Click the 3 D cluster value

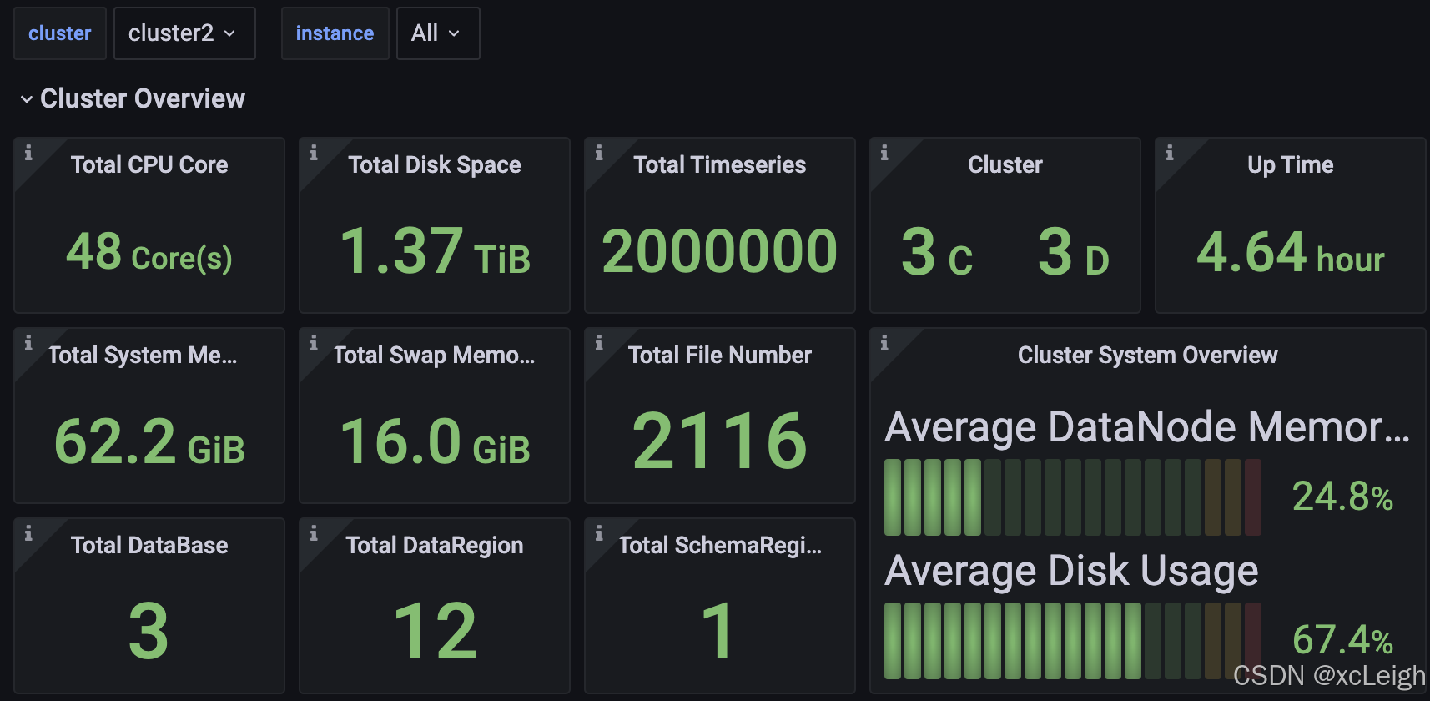1074,252
